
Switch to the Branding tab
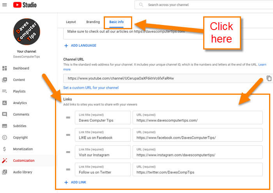(x=93, y=22)
